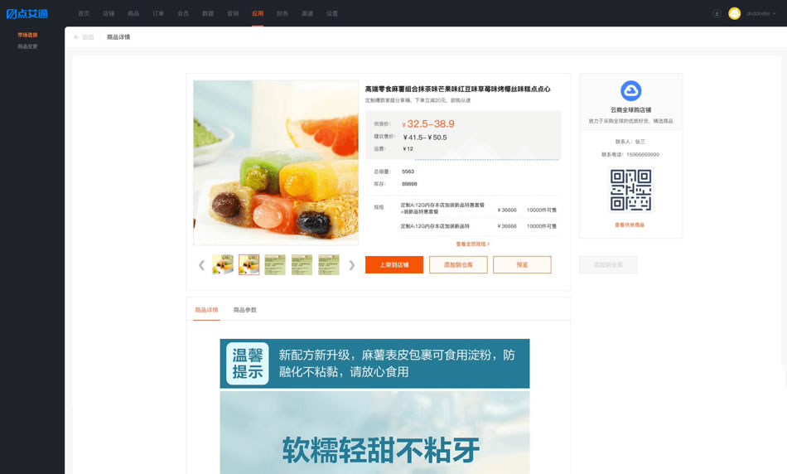Click the 点艾通 logo
This screenshot has height=474, width=787.
click(x=27, y=13)
